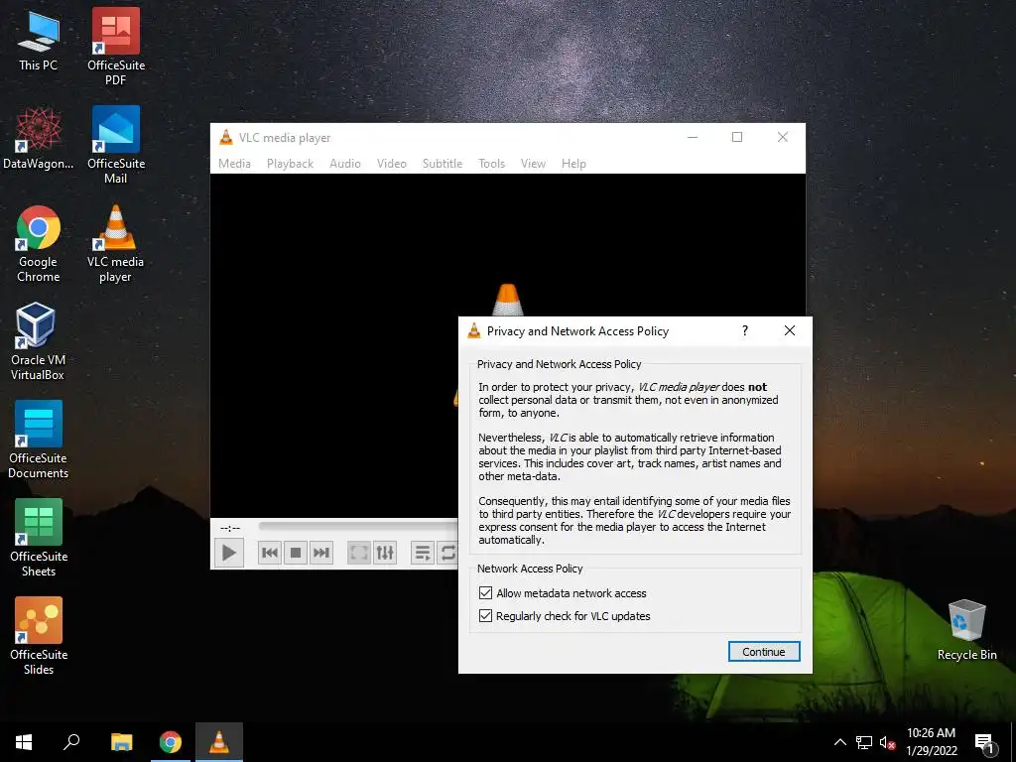This screenshot has width=1016, height=762.
Task: Click the VLC media player title bar cone icon
Action: click(x=225, y=137)
